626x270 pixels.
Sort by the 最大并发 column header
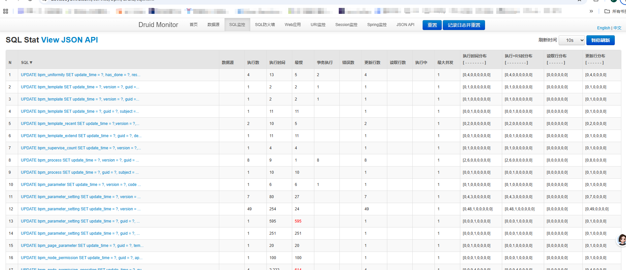(x=445, y=63)
